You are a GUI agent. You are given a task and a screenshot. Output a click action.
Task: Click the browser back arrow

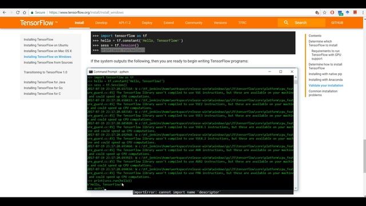5,13
